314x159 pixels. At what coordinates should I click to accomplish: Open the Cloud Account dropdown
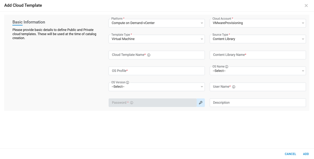[258, 23]
